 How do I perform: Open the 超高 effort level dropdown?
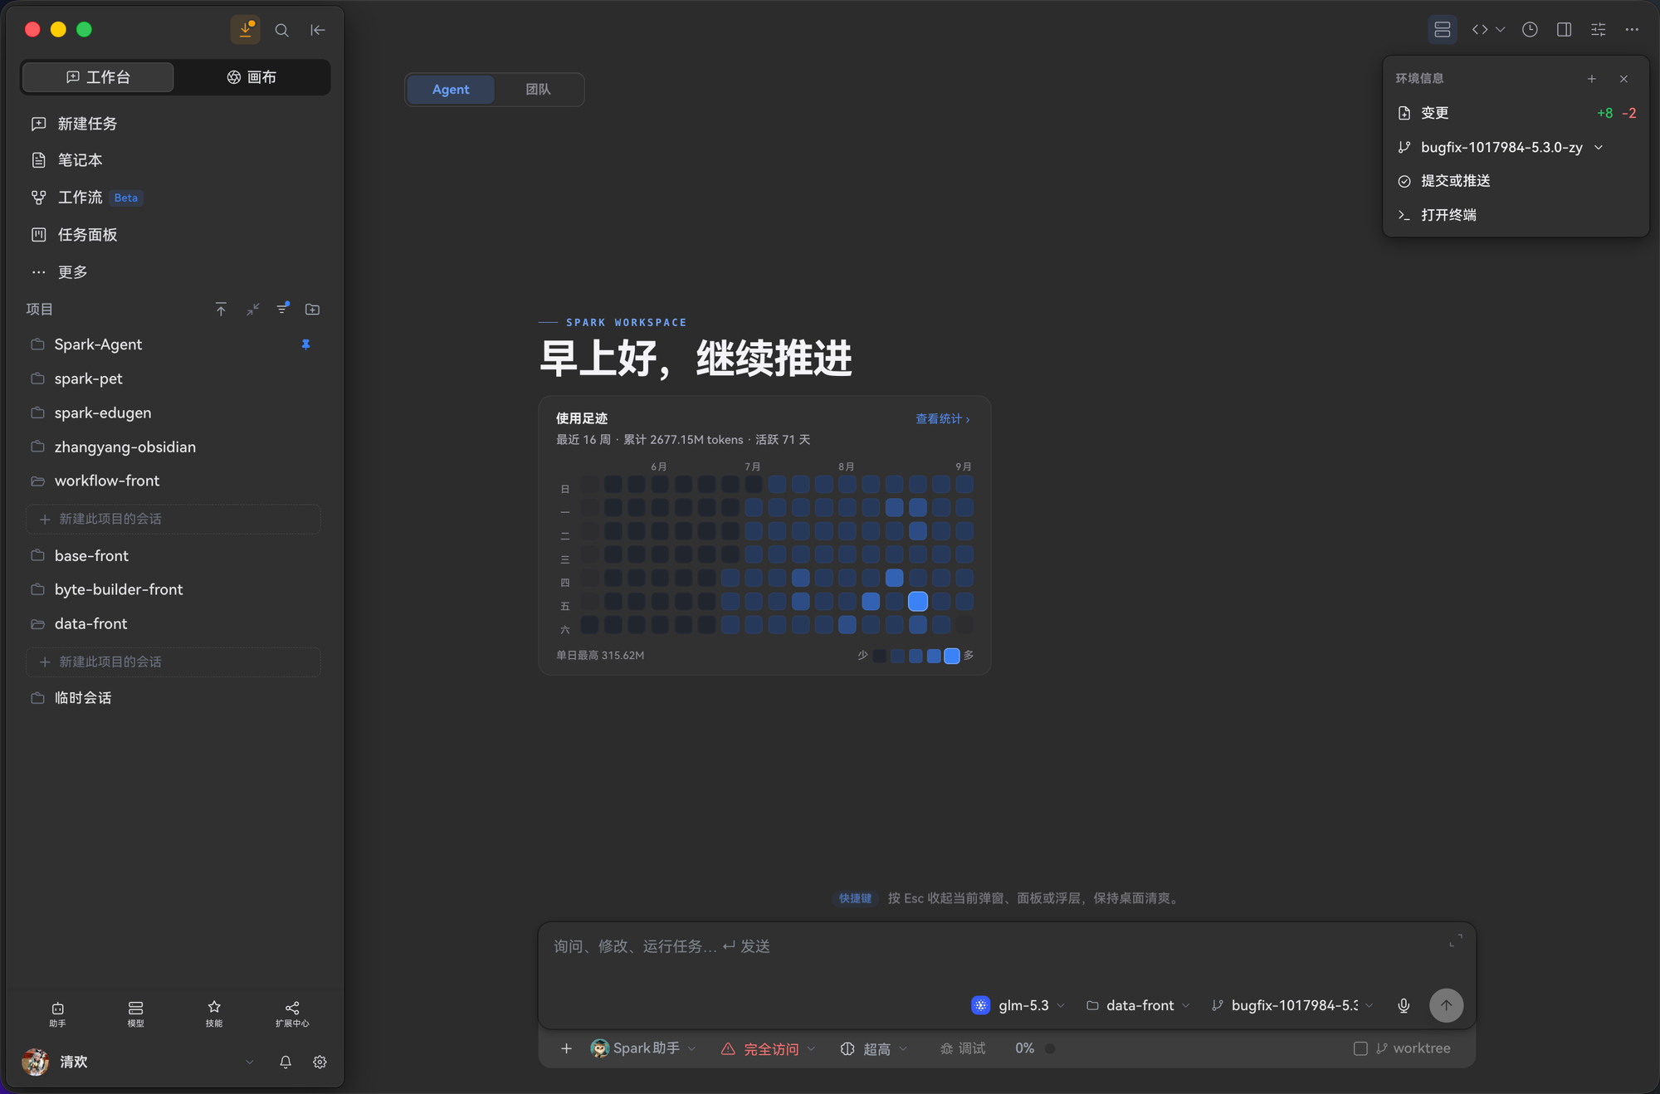873,1048
